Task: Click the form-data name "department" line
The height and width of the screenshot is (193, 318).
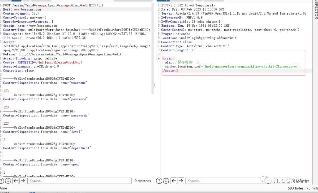Action: pyautogui.click(x=47, y=148)
